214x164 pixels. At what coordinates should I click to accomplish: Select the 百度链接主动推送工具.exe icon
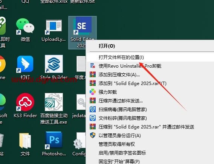pyautogui.click(x=54, y=102)
